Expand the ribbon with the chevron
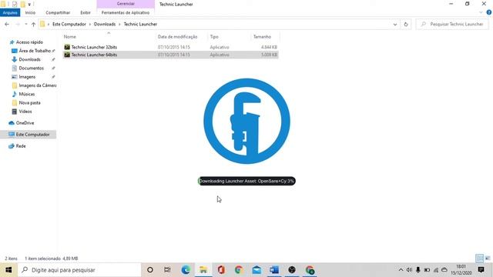493x277 pixels. click(481, 12)
